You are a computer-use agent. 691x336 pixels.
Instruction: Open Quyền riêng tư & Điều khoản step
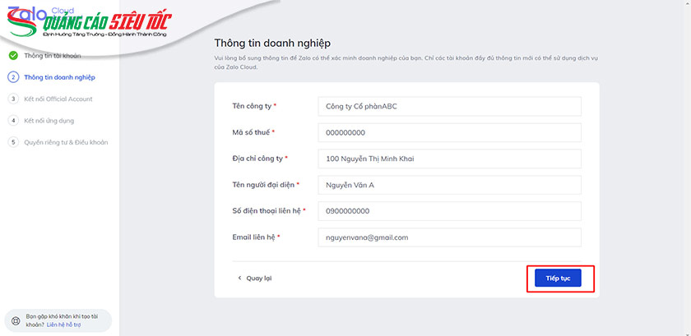coord(66,142)
